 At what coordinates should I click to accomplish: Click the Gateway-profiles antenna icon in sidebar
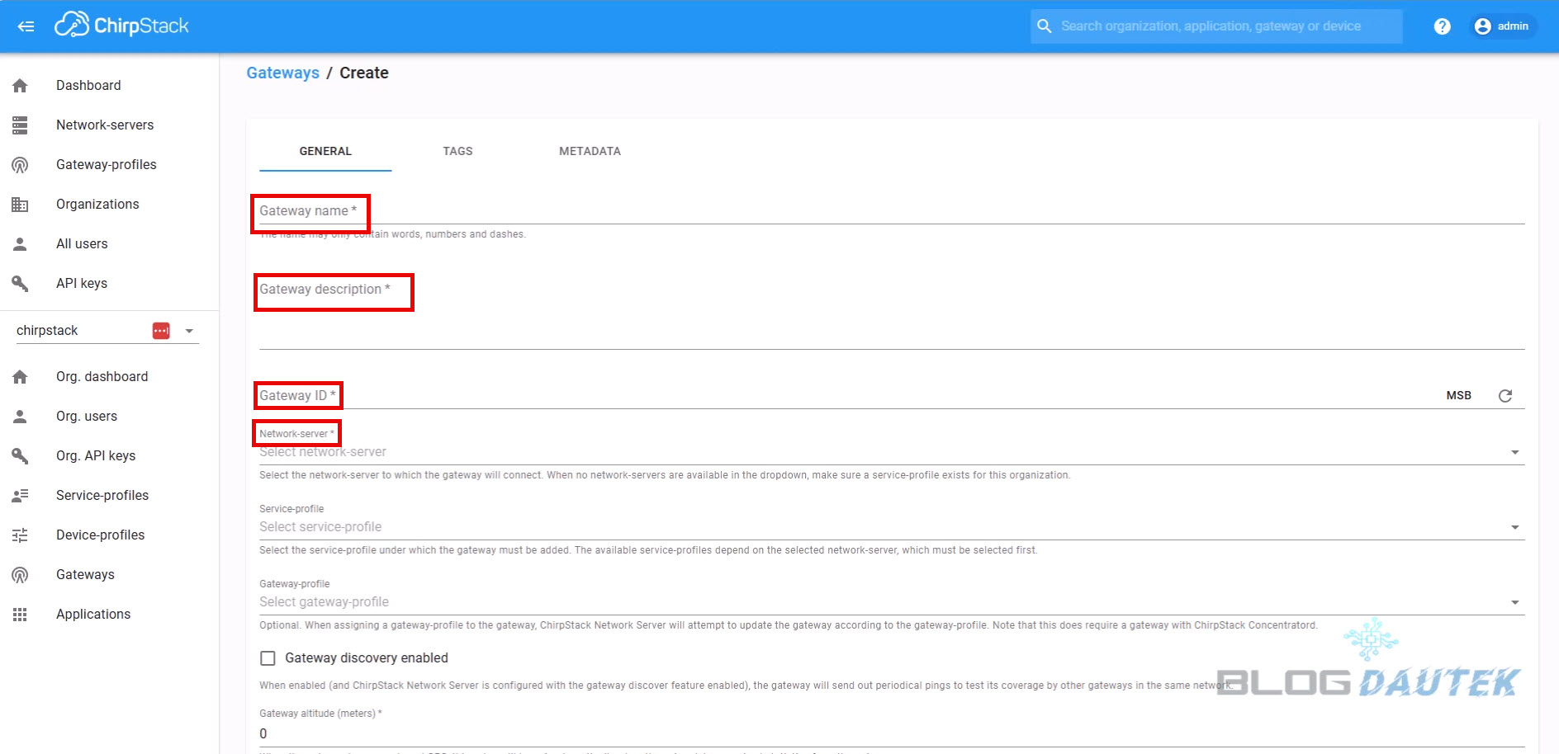tap(21, 165)
